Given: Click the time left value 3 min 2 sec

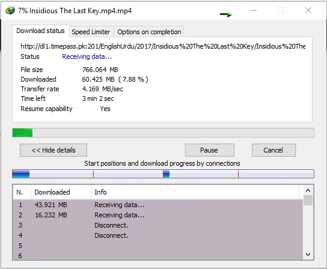Looking at the screenshot, I should pyautogui.click(x=98, y=98).
